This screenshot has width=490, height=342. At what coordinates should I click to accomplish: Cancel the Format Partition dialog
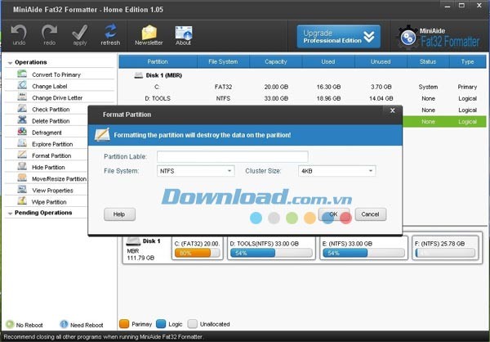370,214
